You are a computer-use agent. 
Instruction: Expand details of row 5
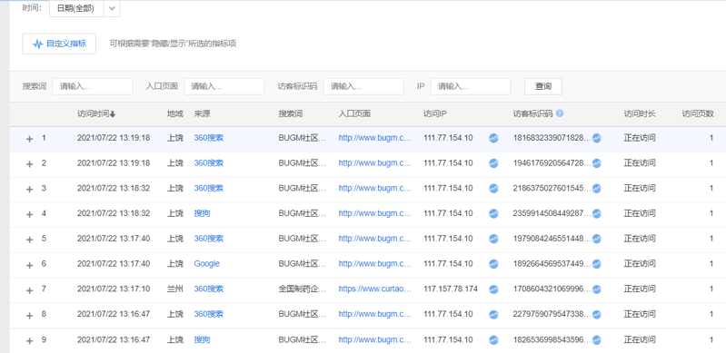30,240
